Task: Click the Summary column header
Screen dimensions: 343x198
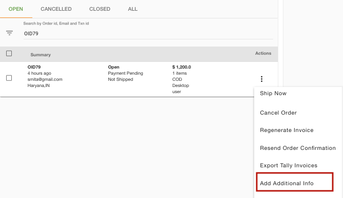Action: (x=41, y=55)
